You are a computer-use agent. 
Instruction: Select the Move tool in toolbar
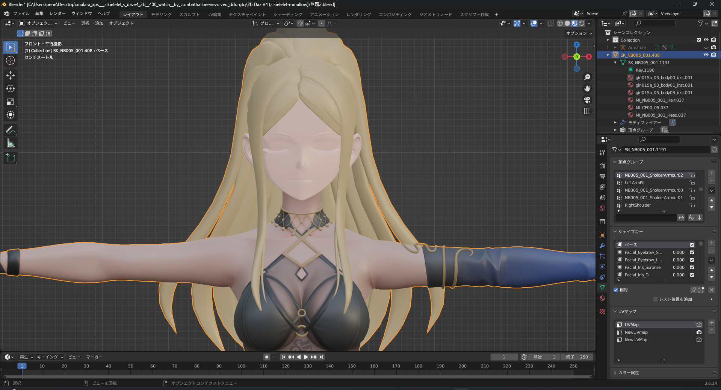pyautogui.click(x=11, y=75)
